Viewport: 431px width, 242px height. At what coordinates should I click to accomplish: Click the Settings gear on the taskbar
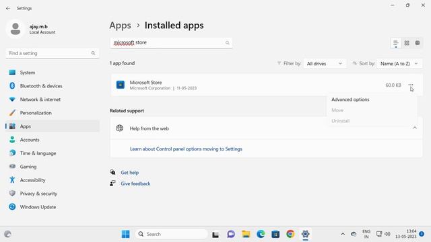pos(305,234)
